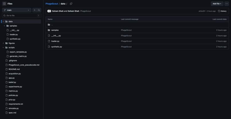The width and height of the screenshot is (231, 119).
Task: Click synthetic.py row file icon in list
Action: tap(49, 47)
